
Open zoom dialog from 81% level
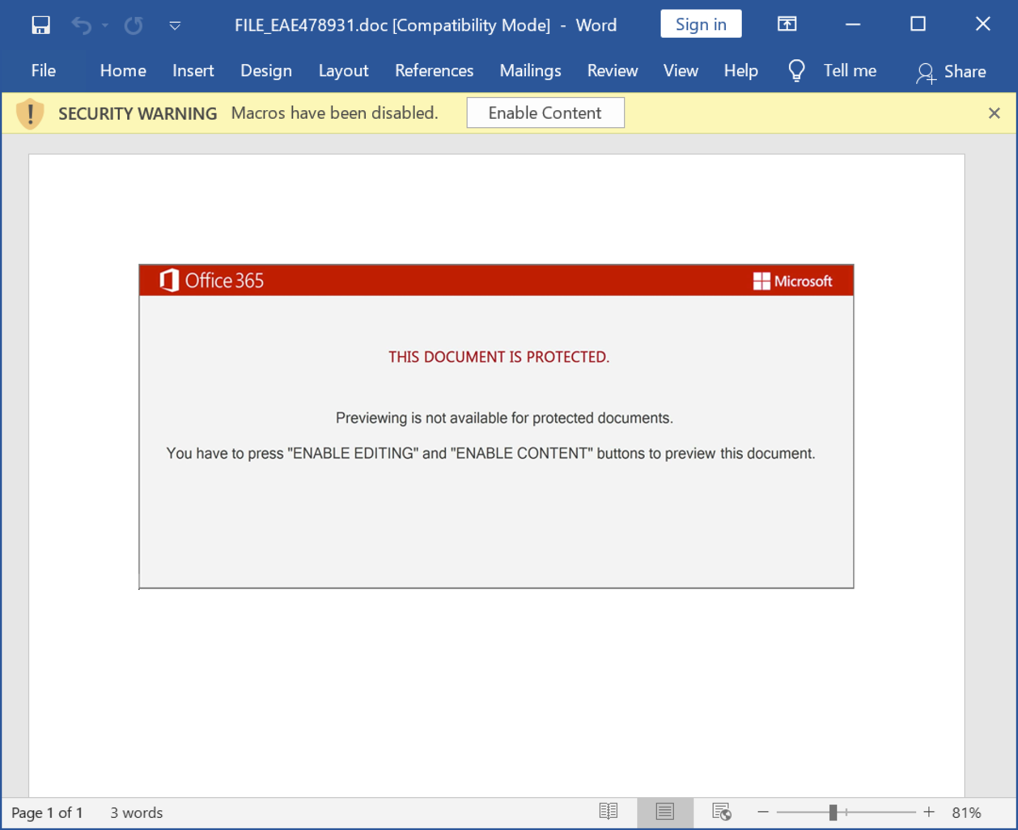[x=966, y=813]
